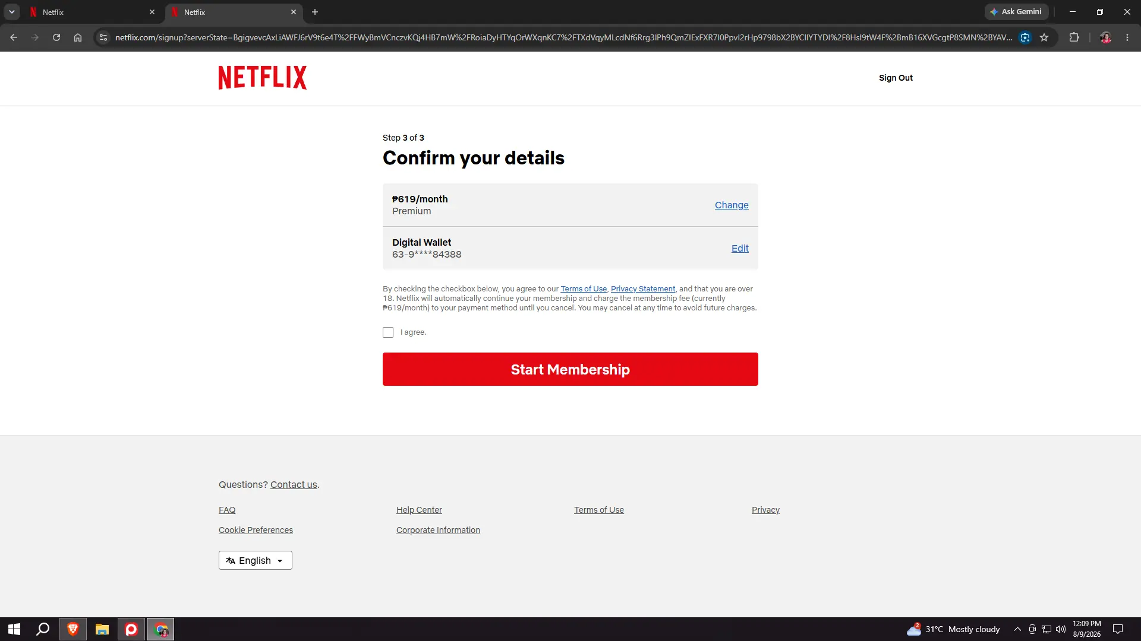Click the Contact us link
This screenshot has width=1141, height=641.
[294, 484]
